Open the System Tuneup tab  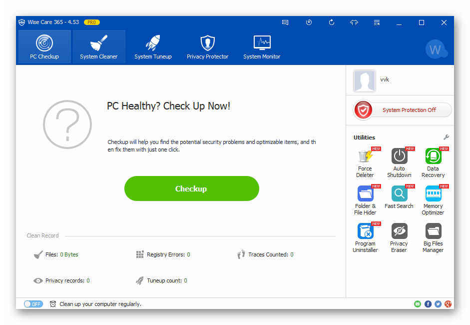(153, 46)
